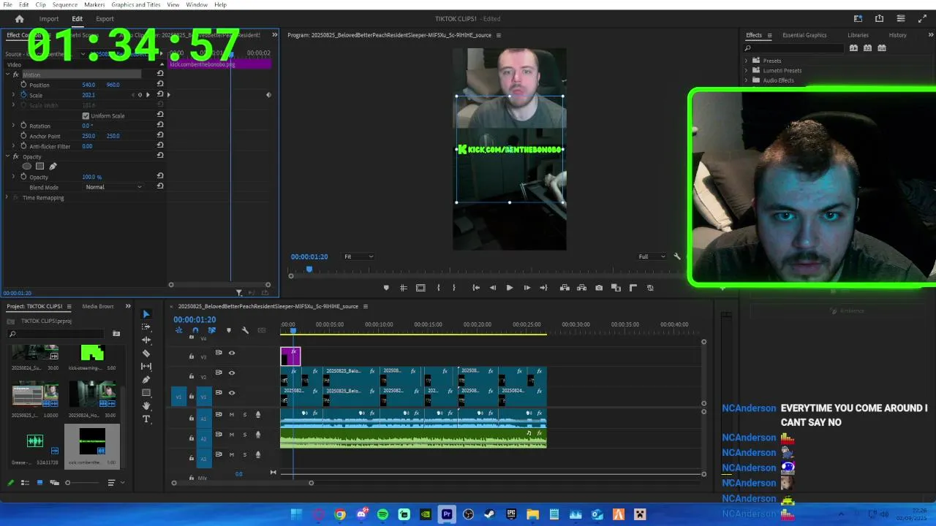Viewport: 936px width, 526px height.
Task: Play the program monitor
Action: tap(510, 288)
